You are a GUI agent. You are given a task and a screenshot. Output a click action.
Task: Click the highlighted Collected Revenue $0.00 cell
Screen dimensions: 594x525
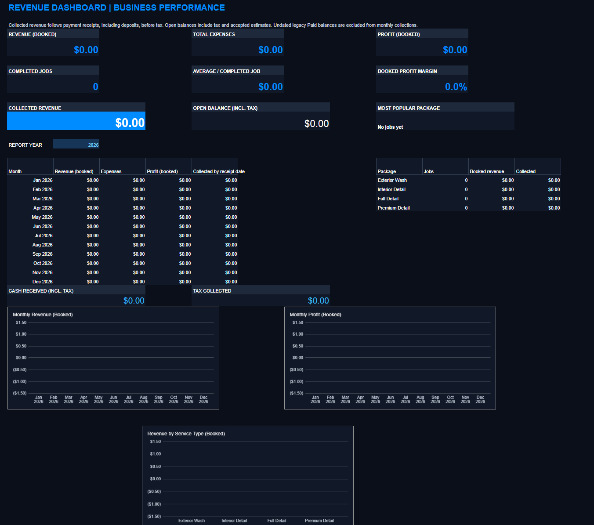tap(76, 121)
